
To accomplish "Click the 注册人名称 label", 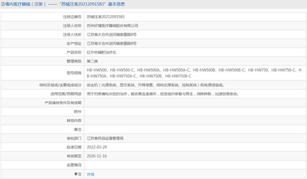I will tap(72, 26).
